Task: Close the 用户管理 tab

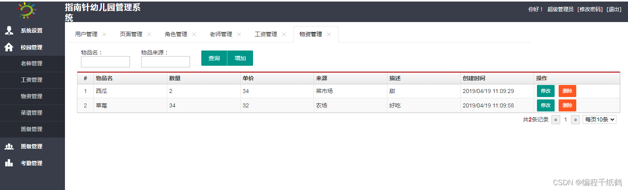Action: (x=104, y=34)
